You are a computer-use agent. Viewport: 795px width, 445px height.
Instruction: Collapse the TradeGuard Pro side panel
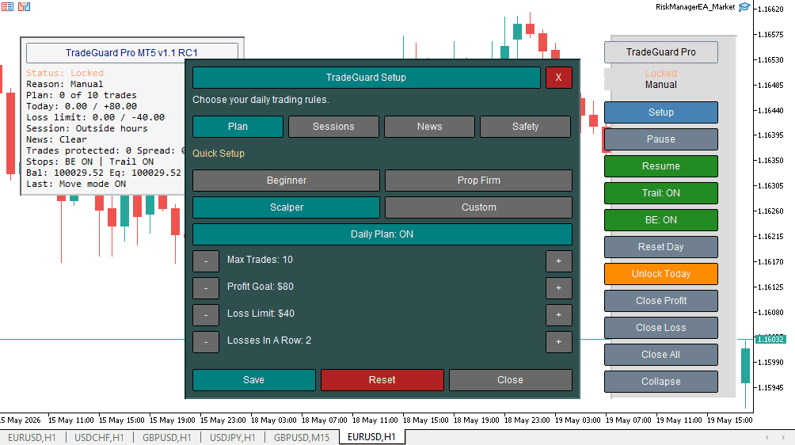coord(661,381)
